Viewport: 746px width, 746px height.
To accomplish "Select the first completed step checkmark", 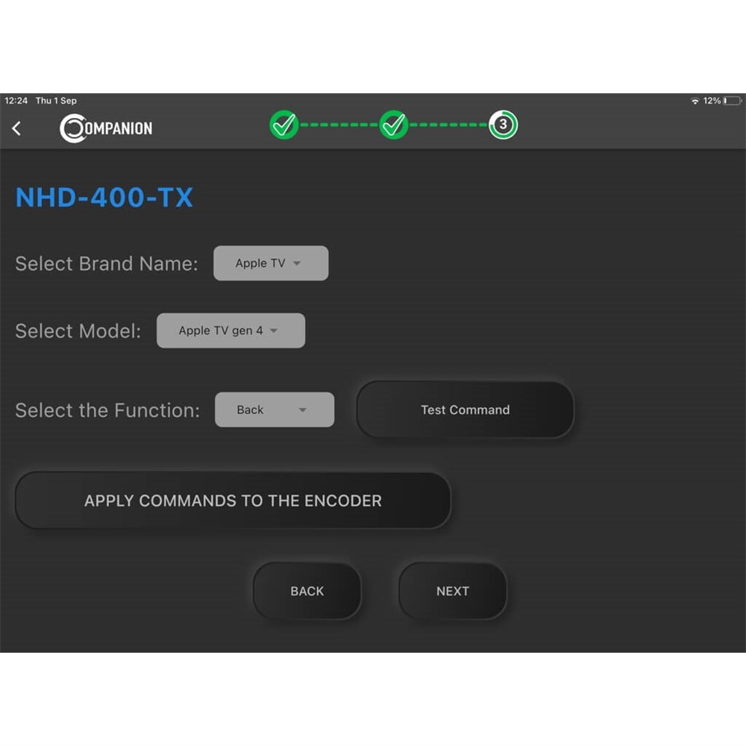I will pyautogui.click(x=283, y=125).
